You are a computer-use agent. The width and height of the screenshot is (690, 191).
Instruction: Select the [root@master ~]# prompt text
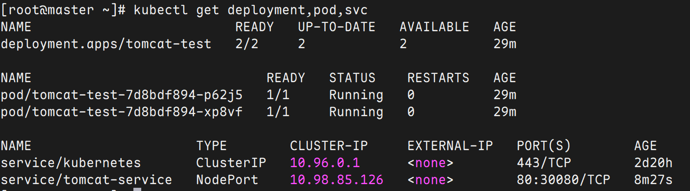(x=63, y=10)
